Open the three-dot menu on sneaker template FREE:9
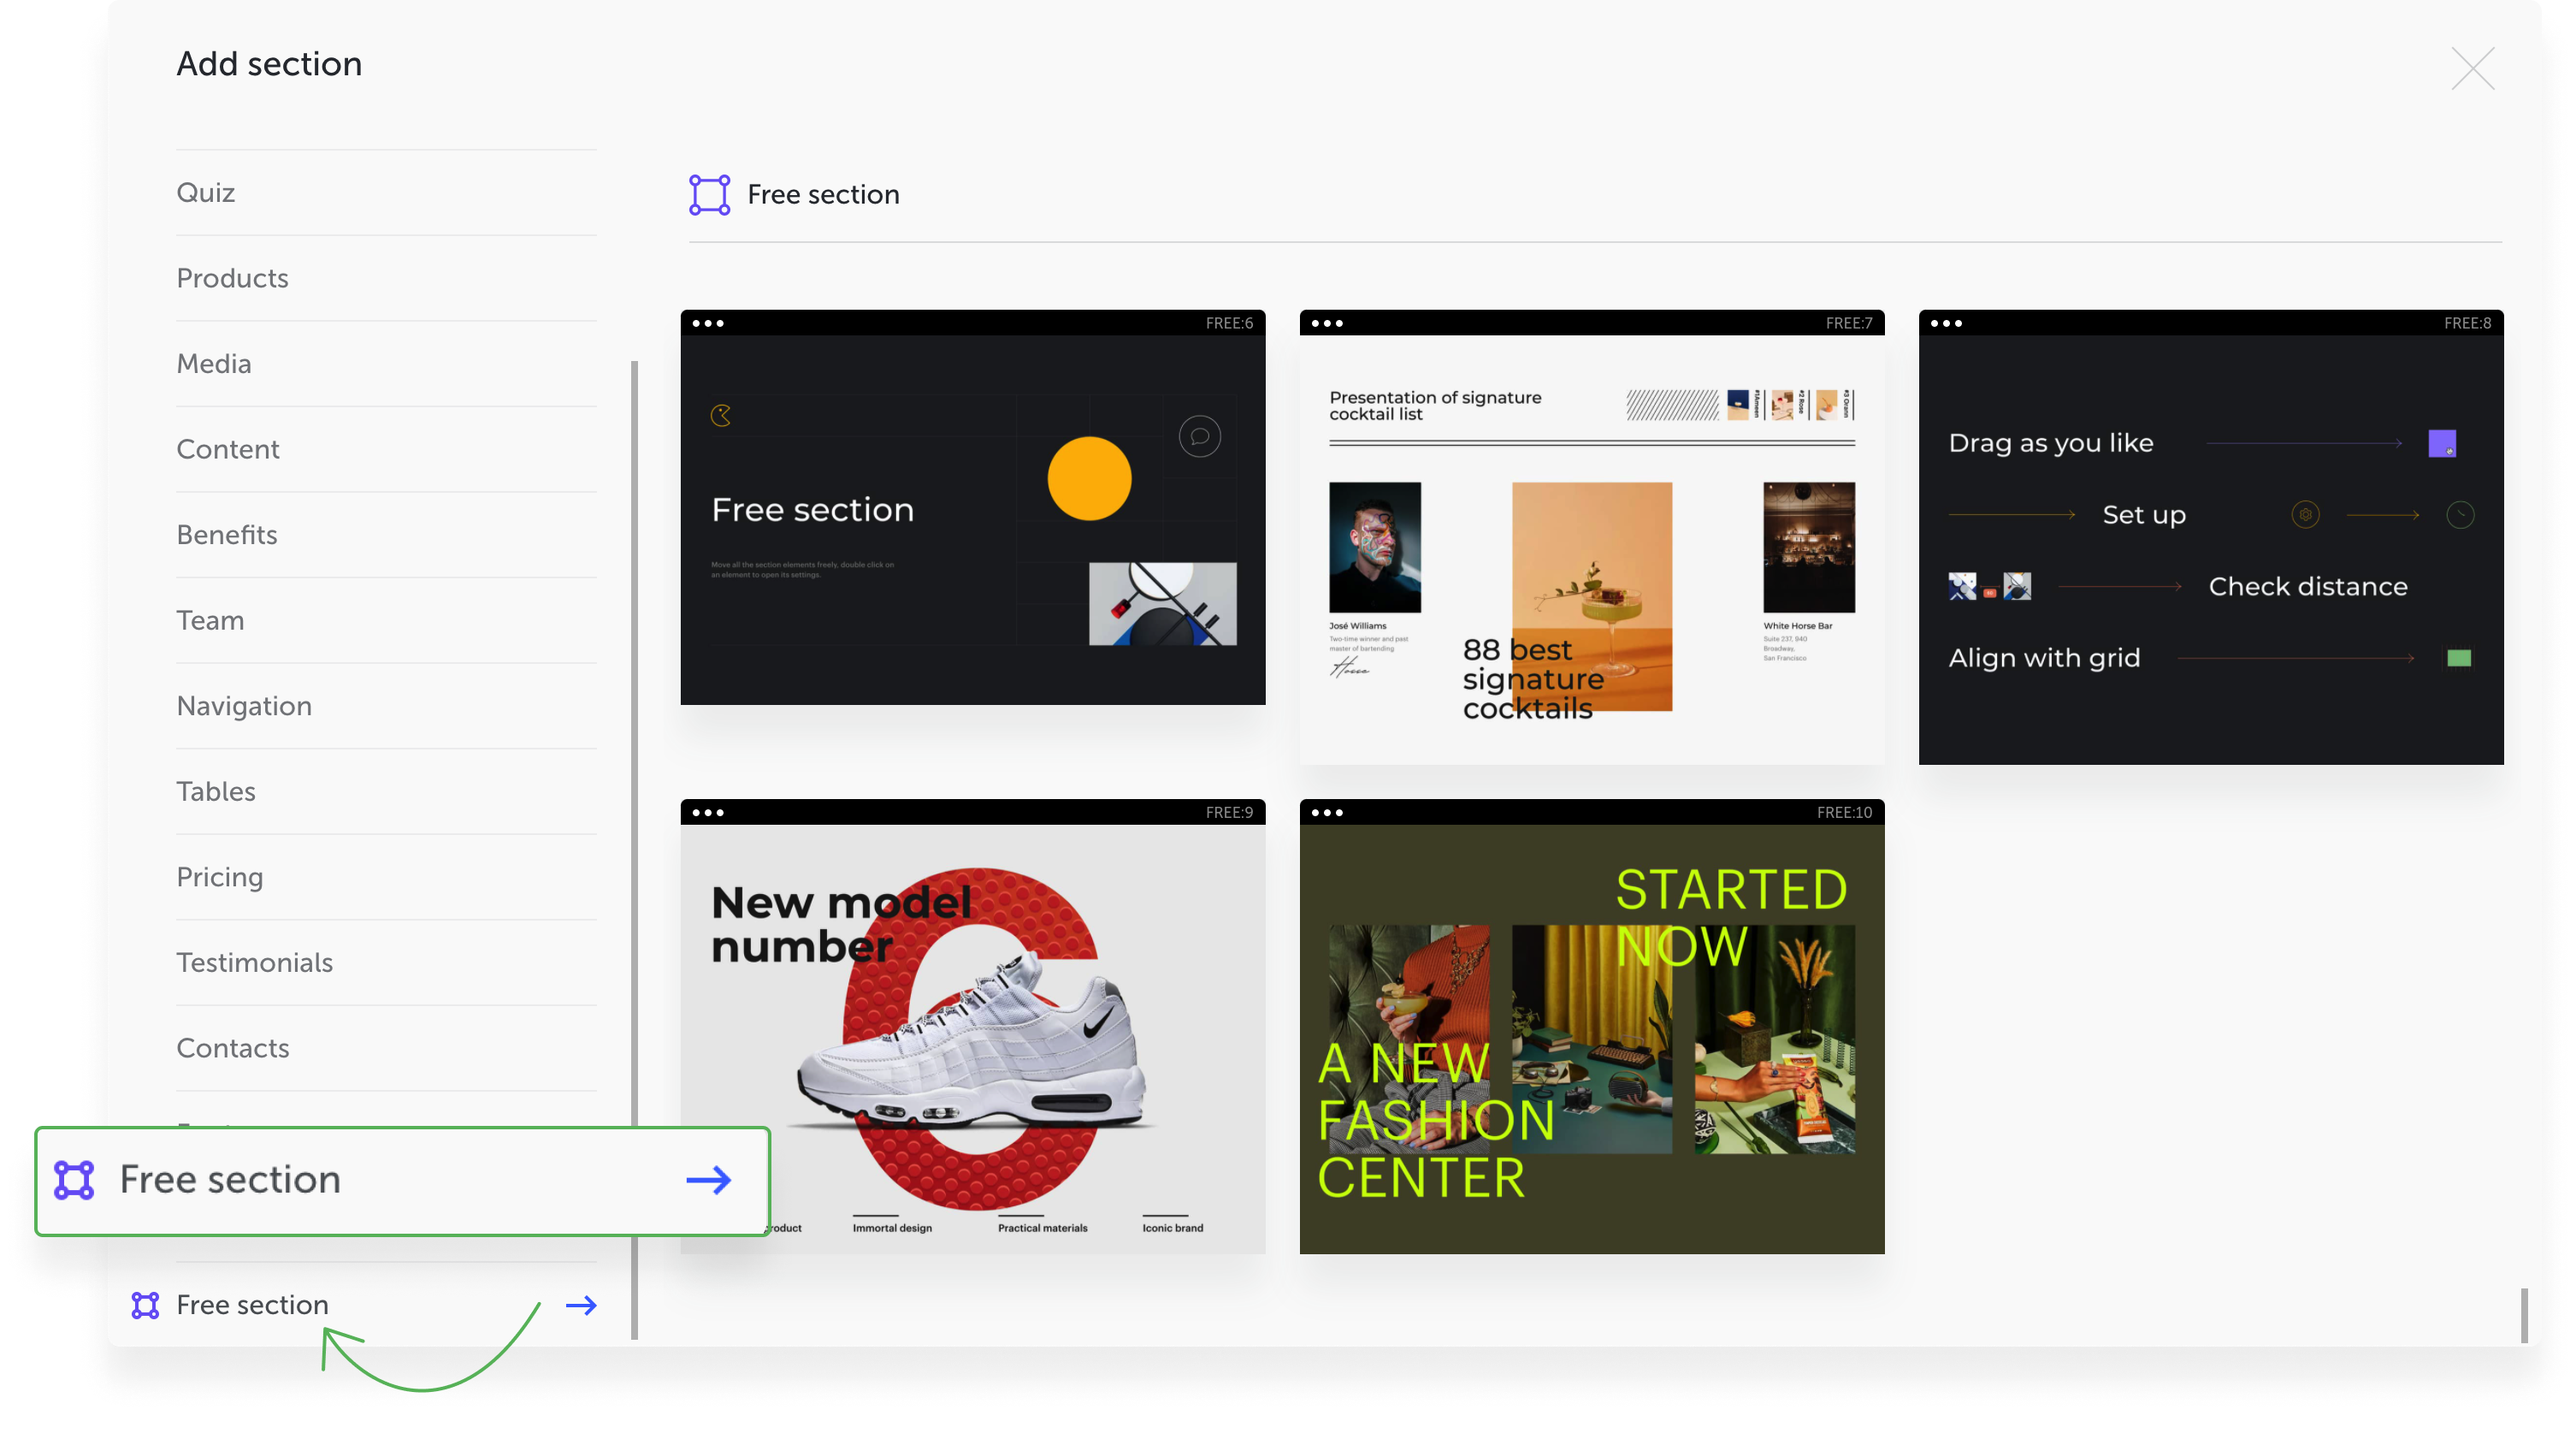The image size is (2576, 1451). 710,813
